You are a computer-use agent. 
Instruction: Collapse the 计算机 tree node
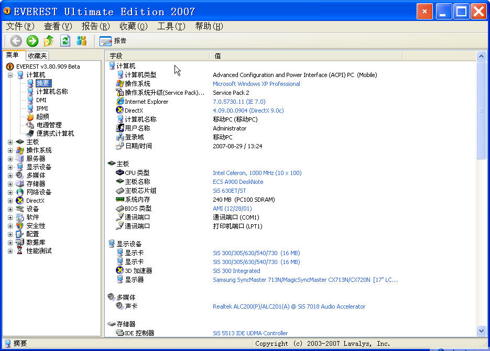click(x=10, y=75)
